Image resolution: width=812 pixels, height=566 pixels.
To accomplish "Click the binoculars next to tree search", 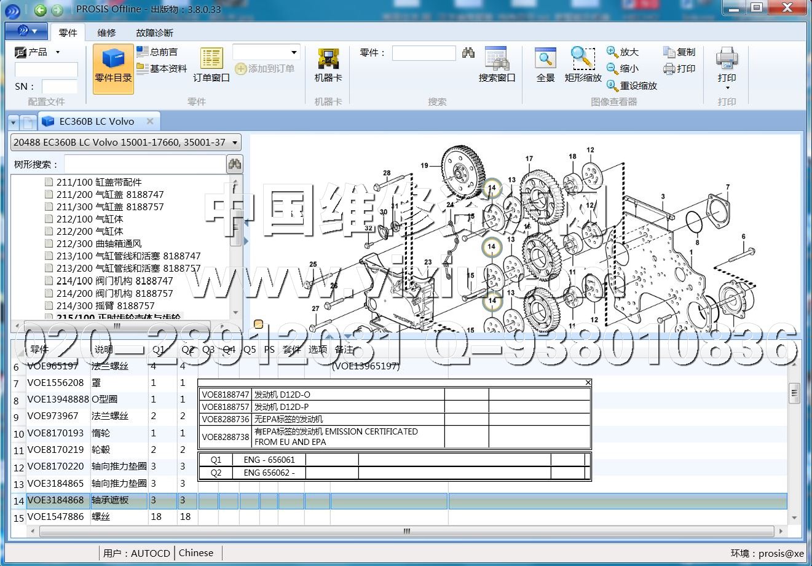I will [234, 164].
